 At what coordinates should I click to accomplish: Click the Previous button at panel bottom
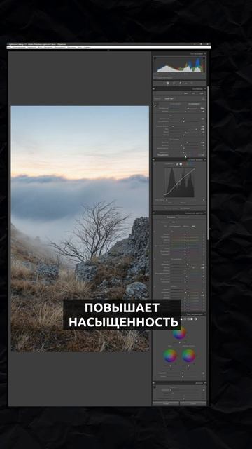click(x=166, y=403)
